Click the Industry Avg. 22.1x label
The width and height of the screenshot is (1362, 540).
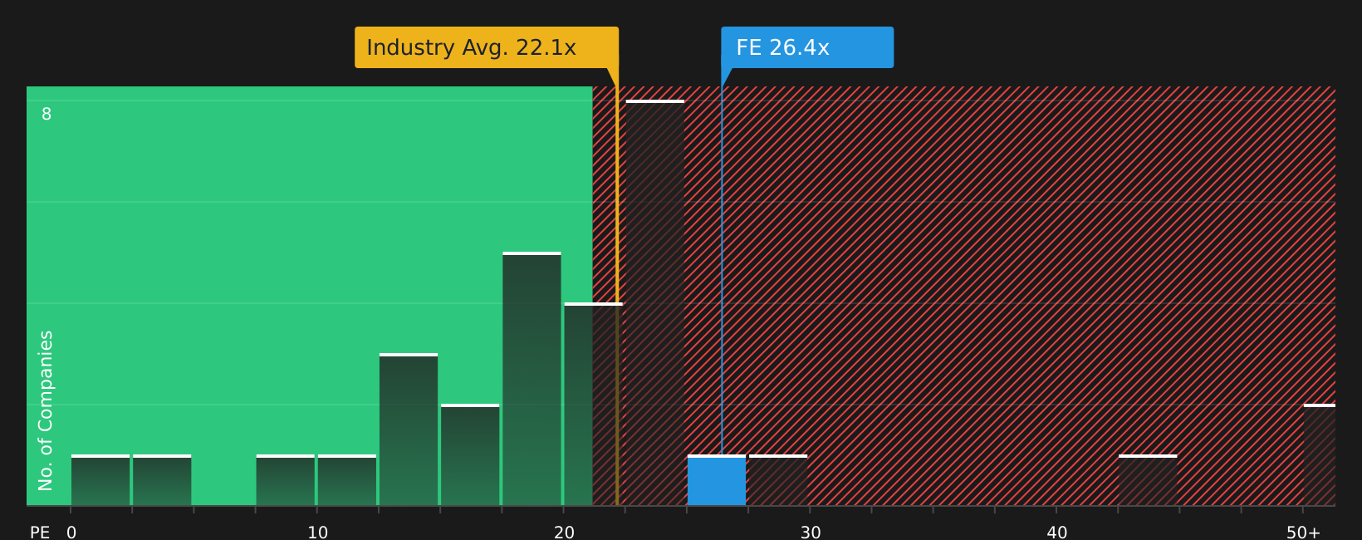click(x=487, y=47)
